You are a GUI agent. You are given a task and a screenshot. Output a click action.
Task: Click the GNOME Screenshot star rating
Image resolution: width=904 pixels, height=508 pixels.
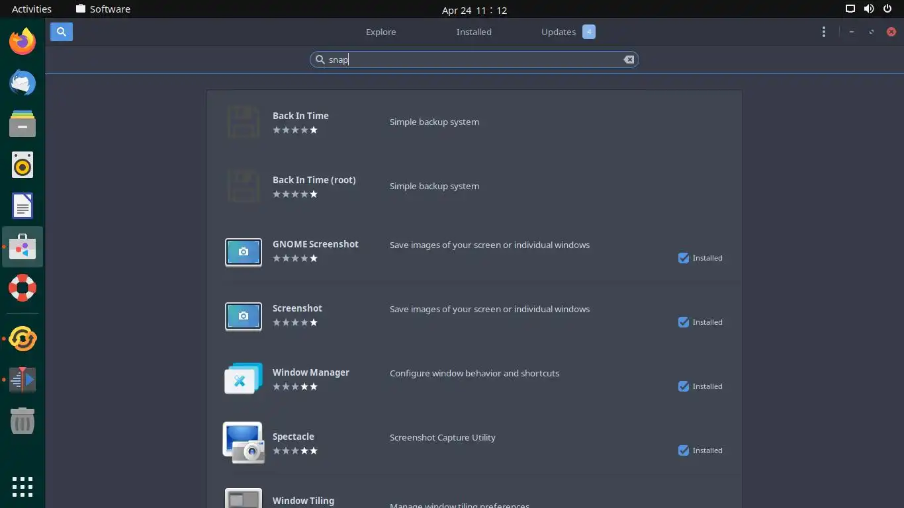295,259
